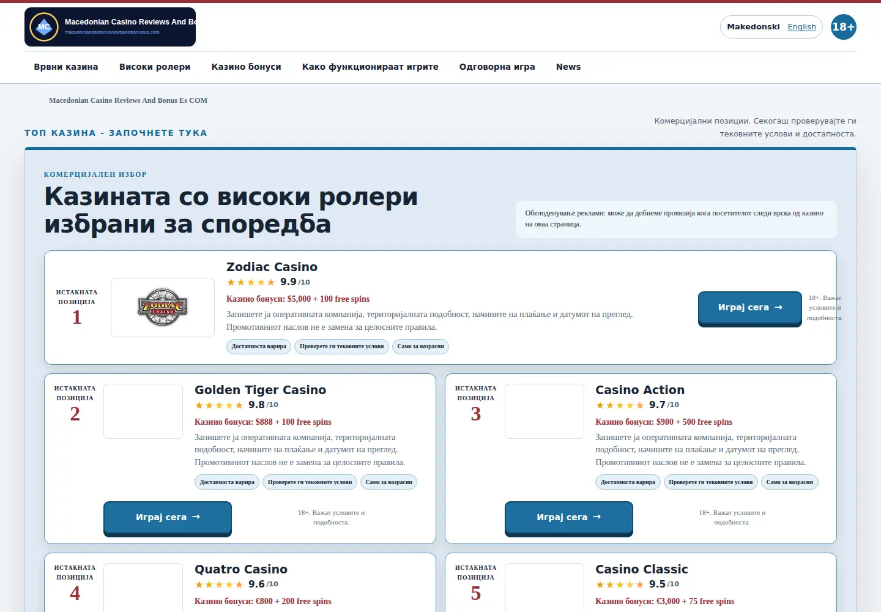Go to Казино бонуси menu item
Image resolution: width=881 pixels, height=612 pixels.
(247, 67)
